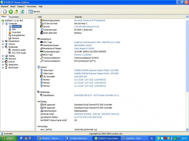Click the Systeemgeheugen row label

pyautogui.click(x=51, y=52)
